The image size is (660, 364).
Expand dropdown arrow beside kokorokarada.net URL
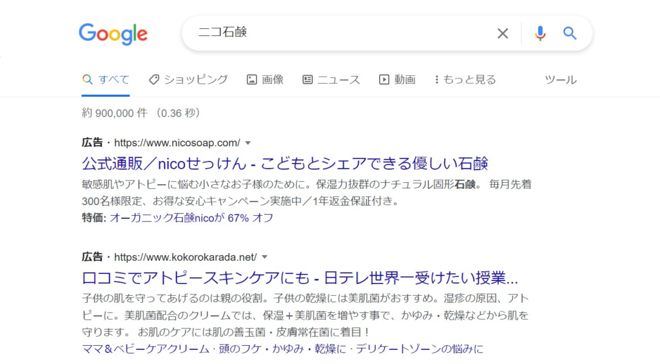pos(264,257)
